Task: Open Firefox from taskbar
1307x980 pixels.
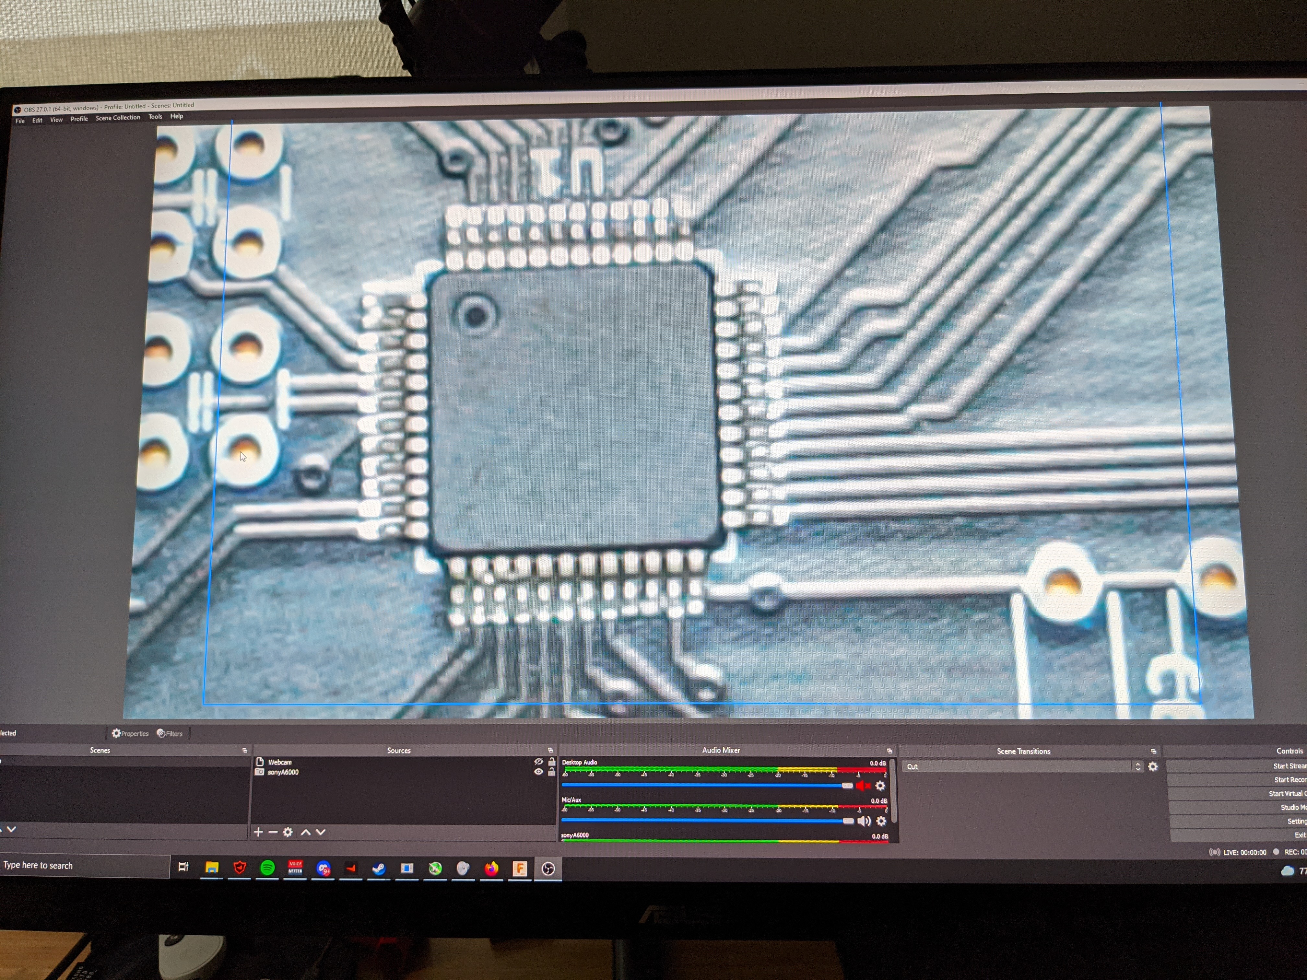Action: point(492,868)
